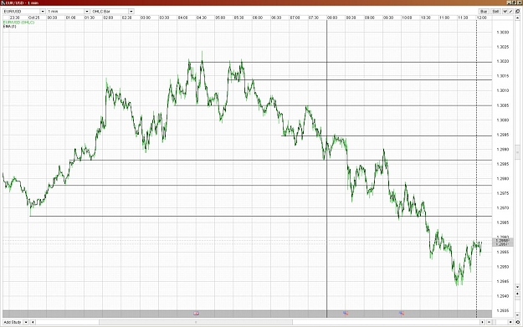Viewport: 523px width, 327px height.
Task: Click the EUR/USD (OHLC) series label
Action: coord(18,23)
